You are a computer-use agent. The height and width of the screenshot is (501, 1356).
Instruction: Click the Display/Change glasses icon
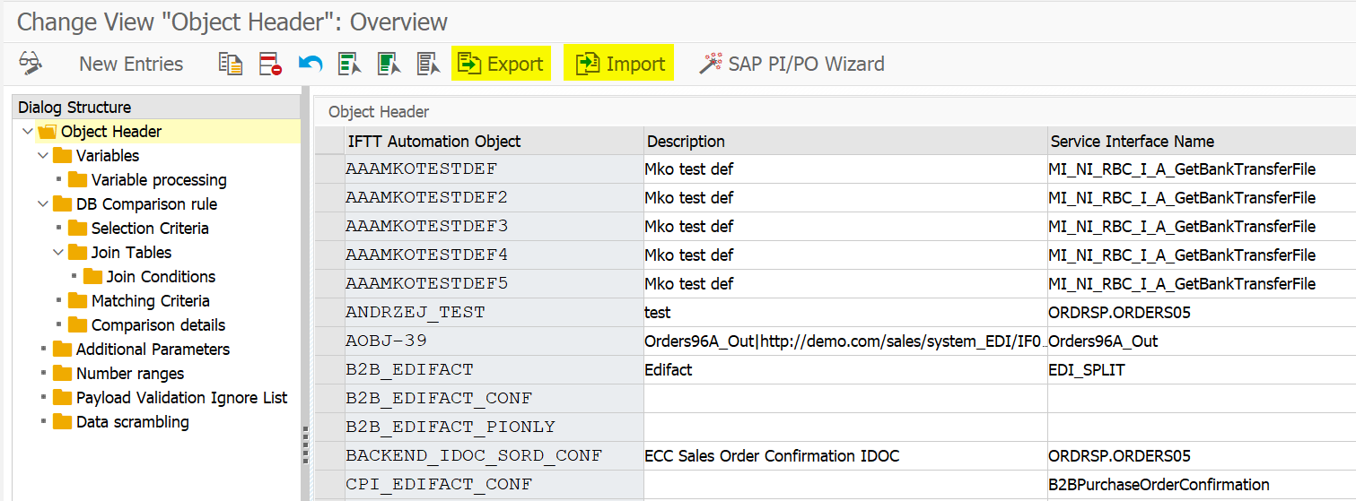coord(31,63)
